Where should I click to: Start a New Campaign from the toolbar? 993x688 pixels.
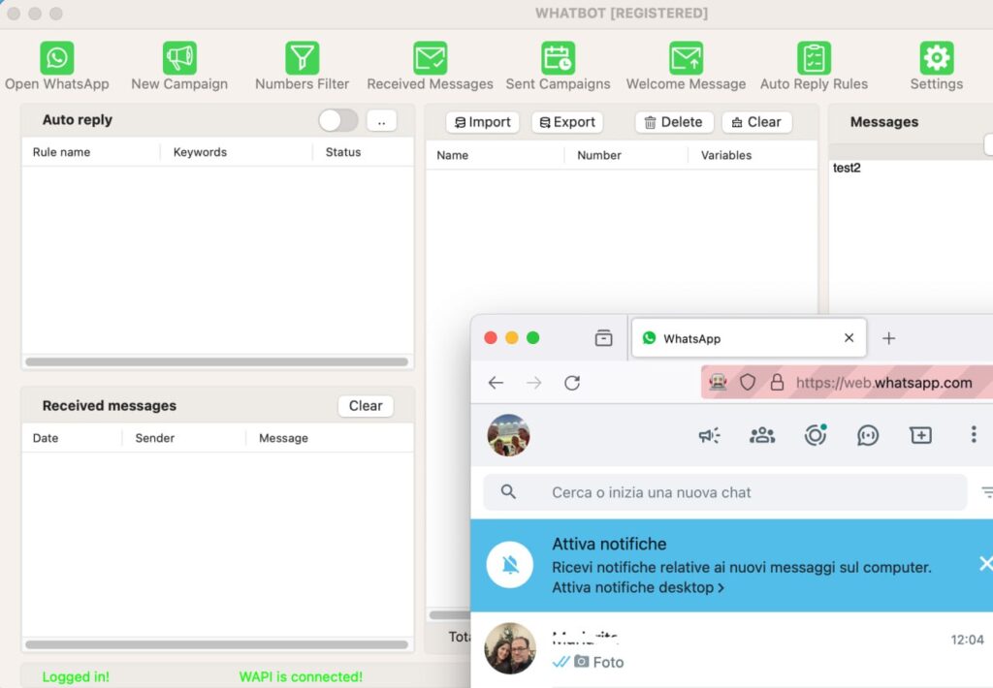click(179, 58)
